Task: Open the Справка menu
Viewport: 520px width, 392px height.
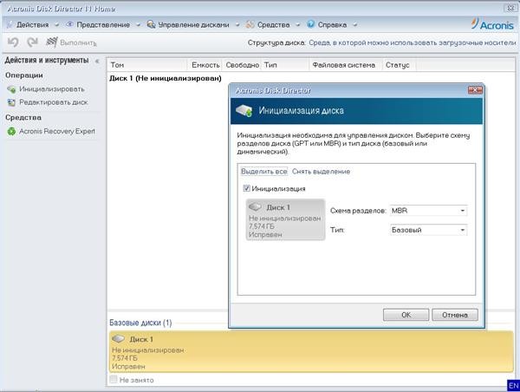Action: pos(332,25)
